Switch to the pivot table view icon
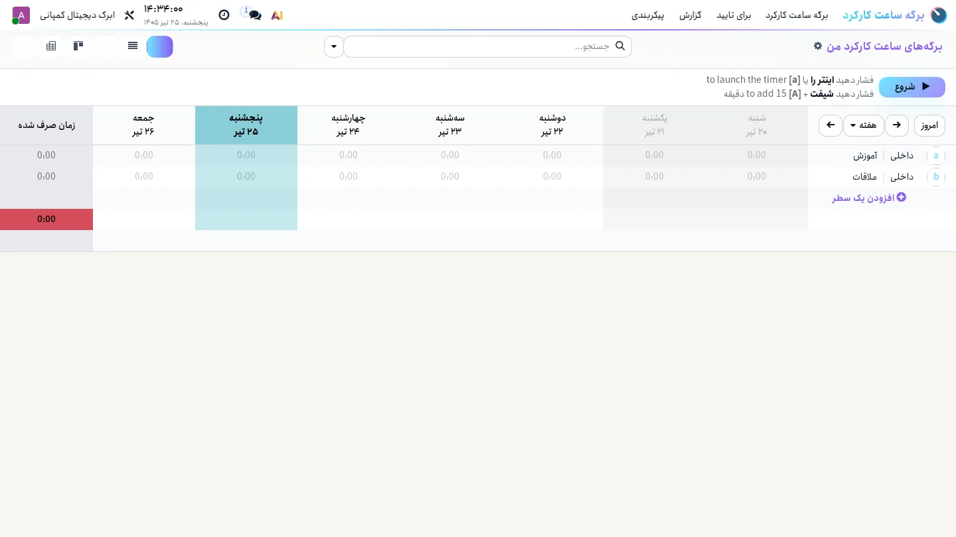This screenshot has height=537, width=956. (x=51, y=46)
